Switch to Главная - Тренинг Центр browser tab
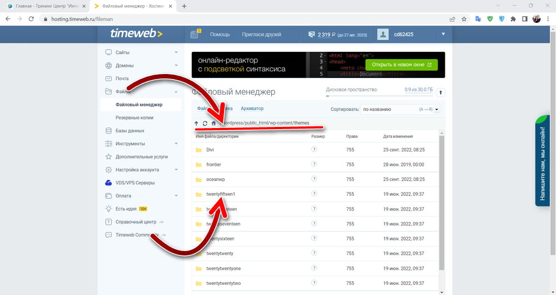Image resolution: width=556 pixels, height=295 pixels. pos(47,6)
